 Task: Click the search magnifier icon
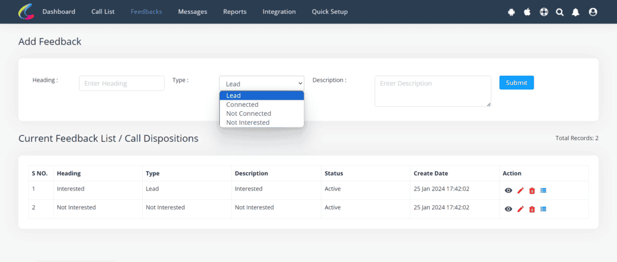click(x=560, y=11)
